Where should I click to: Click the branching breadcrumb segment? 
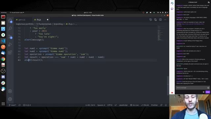(58, 24)
